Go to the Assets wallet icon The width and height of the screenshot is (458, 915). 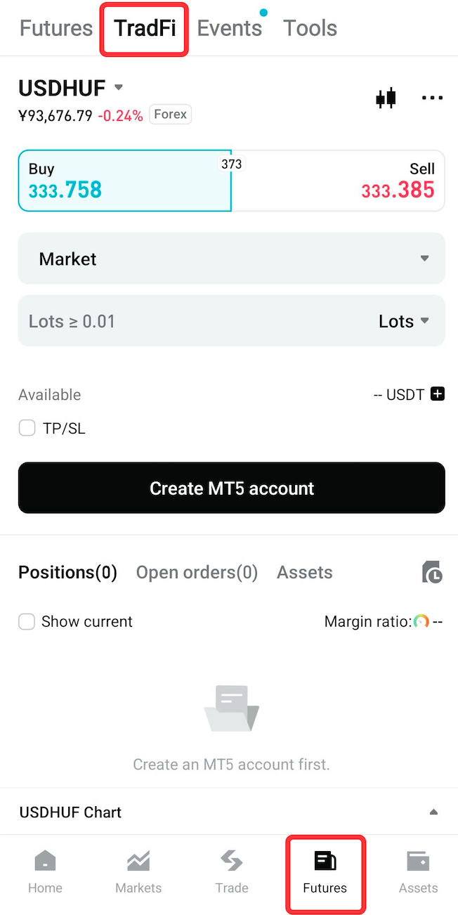[x=418, y=871]
